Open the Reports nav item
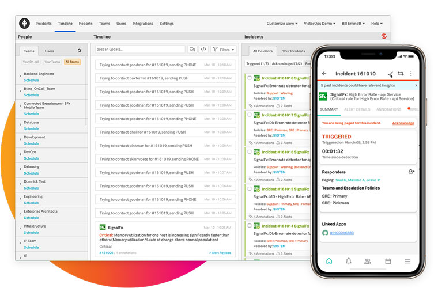The image size is (438, 288). coord(85,24)
